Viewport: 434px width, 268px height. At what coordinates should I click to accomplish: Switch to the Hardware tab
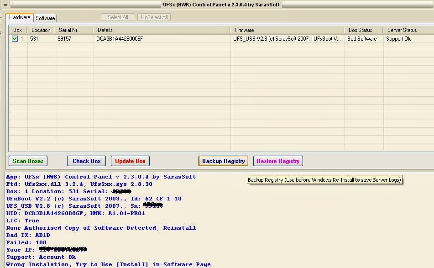pos(19,17)
